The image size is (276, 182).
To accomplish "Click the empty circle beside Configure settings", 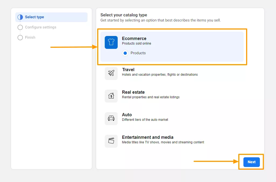I will [20, 27].
